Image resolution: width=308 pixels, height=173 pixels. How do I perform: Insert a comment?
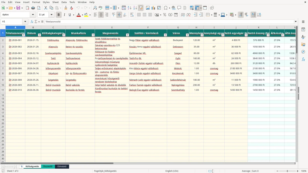[179, 8]
